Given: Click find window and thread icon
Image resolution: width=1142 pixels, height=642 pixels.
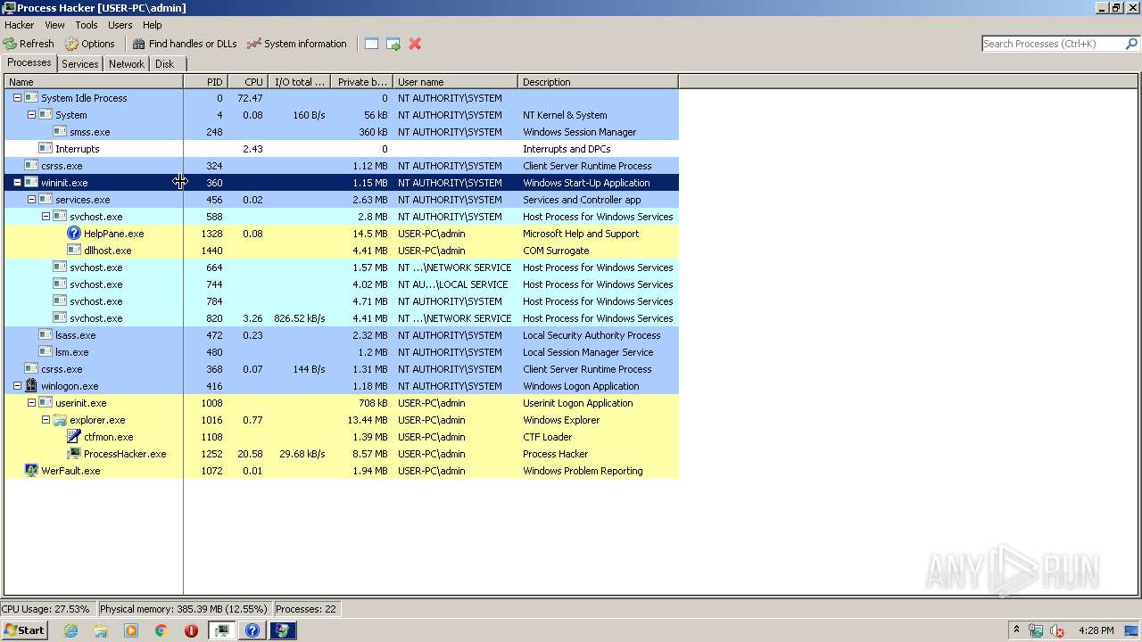Looking at the screenshot, I should 393,44.
